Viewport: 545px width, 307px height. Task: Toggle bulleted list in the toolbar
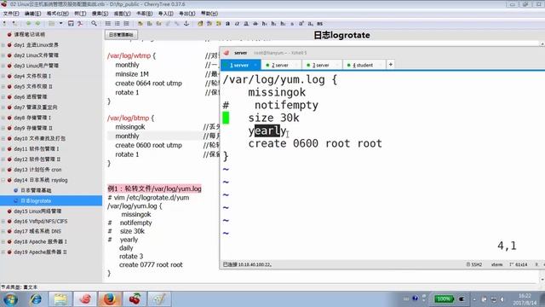[108, 24]
